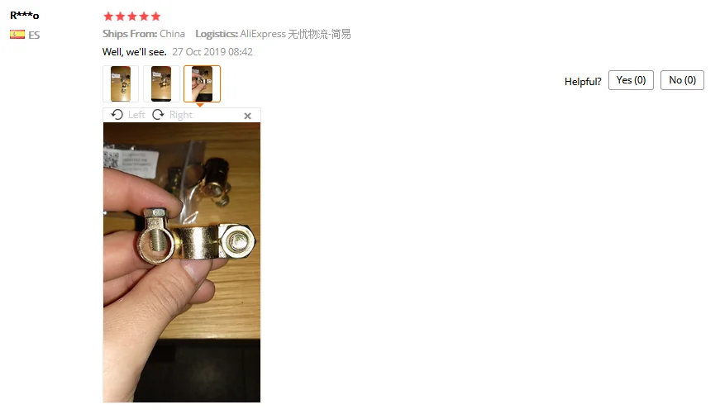
Task: Click the orange pointer under the selected thumbnail
Action: coord(200,105)
